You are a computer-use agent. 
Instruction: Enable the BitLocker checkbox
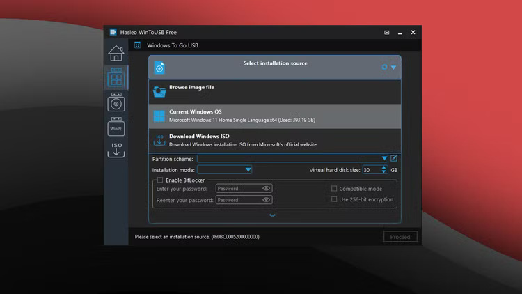click(160, 180)
